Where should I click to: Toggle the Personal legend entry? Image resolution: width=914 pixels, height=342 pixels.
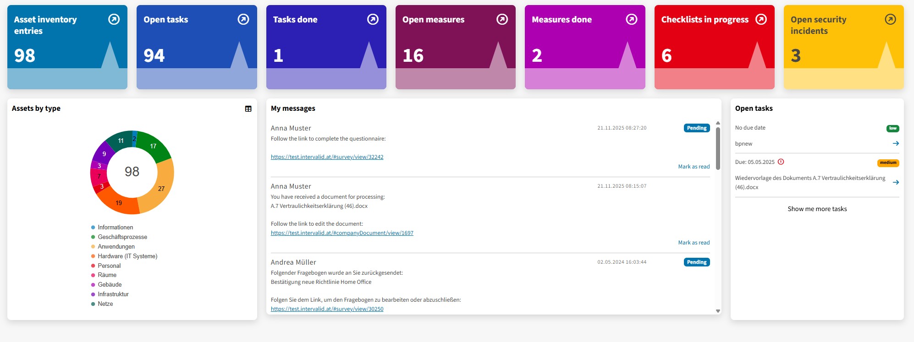click(x=106, y=266)
